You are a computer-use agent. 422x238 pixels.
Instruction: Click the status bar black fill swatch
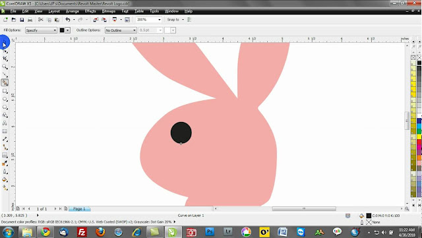[x=369, y=216]
